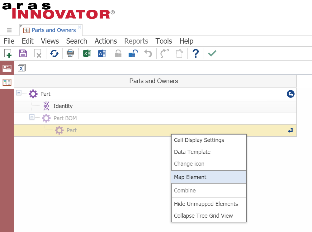Viewport: 312px width, 232px height.
Task: Export to Word via toolbar icon
Action: point(102,54)
